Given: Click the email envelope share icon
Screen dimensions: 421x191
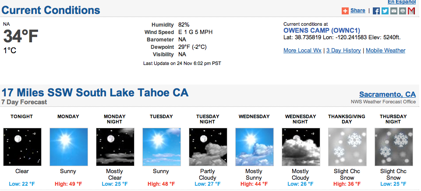Looking at the screenshot, I should [x=393, y=11].
